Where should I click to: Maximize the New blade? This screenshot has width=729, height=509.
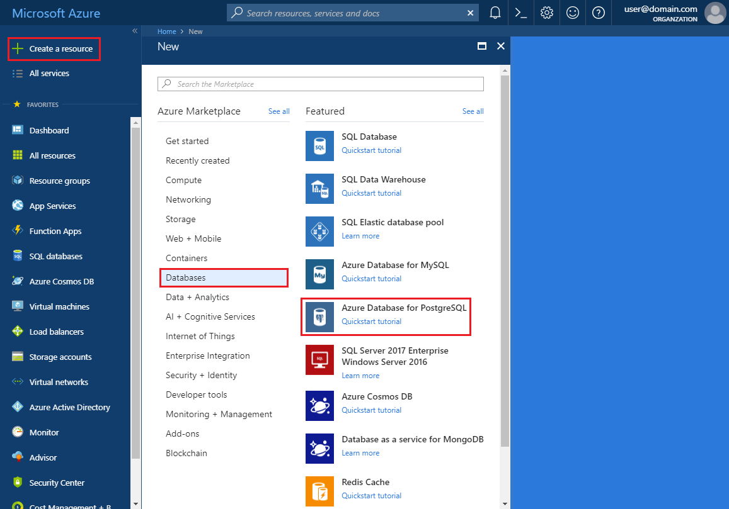click(481, 46)
